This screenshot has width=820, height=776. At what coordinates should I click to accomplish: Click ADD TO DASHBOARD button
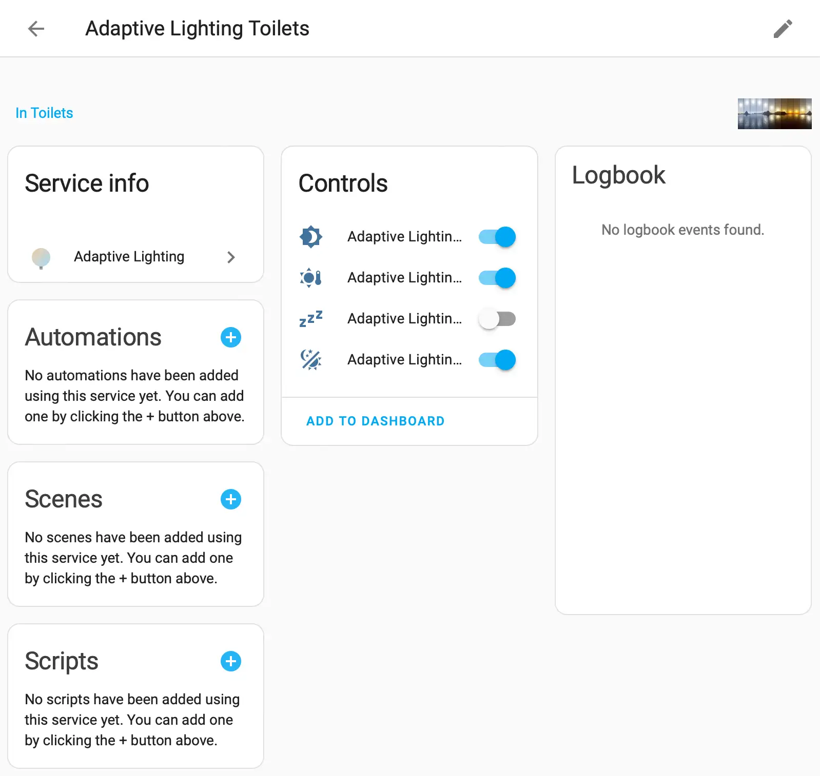[x=375, y=421]
